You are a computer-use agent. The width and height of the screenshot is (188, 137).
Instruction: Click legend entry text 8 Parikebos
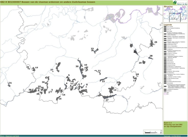coord(169,41)
